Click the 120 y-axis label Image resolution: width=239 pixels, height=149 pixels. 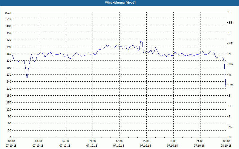(x=9, y=109)
